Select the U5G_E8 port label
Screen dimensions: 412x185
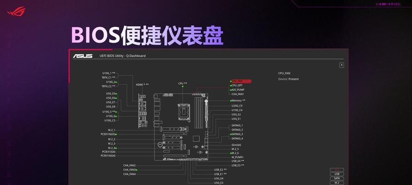(110, 107)
